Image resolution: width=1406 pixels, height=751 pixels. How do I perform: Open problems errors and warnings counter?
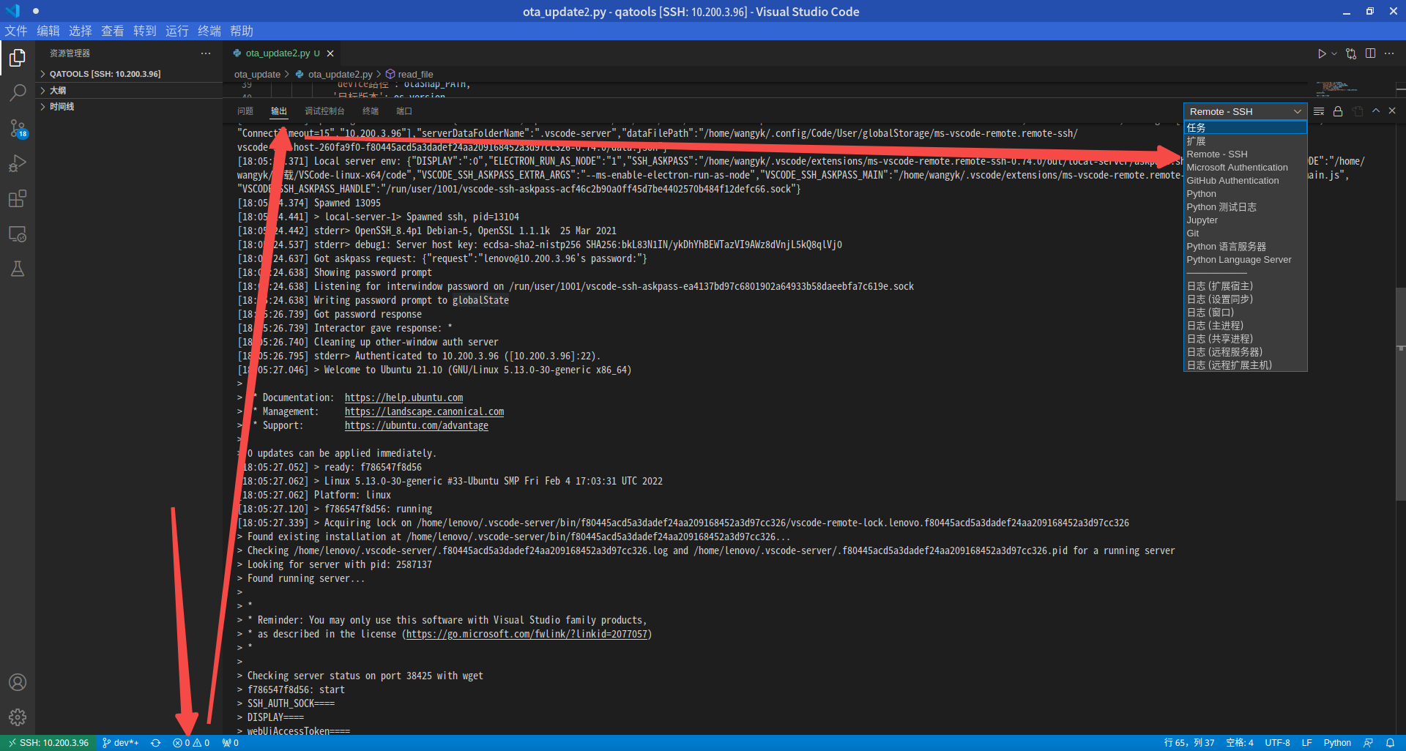coord(191,743)
